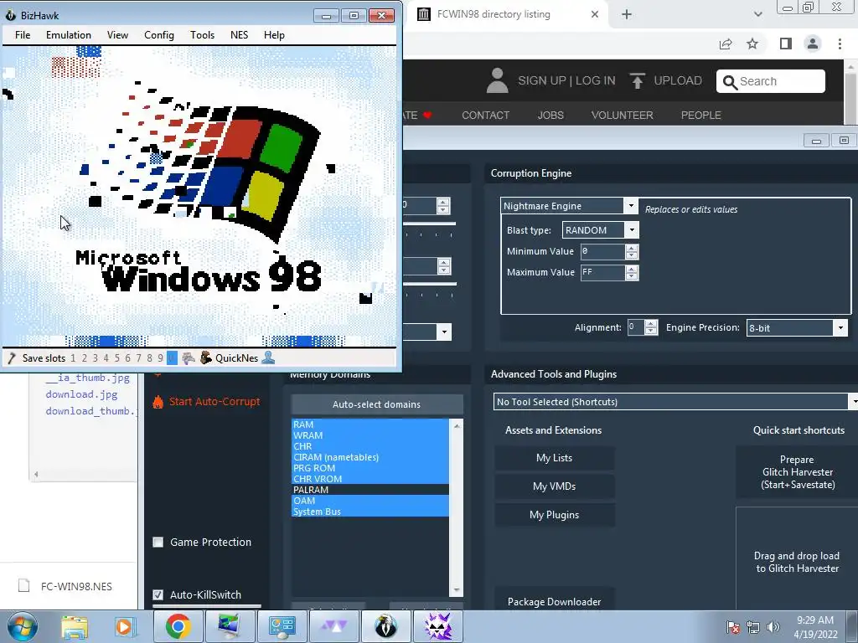Open the PEOPLE page link

[701, 116]
